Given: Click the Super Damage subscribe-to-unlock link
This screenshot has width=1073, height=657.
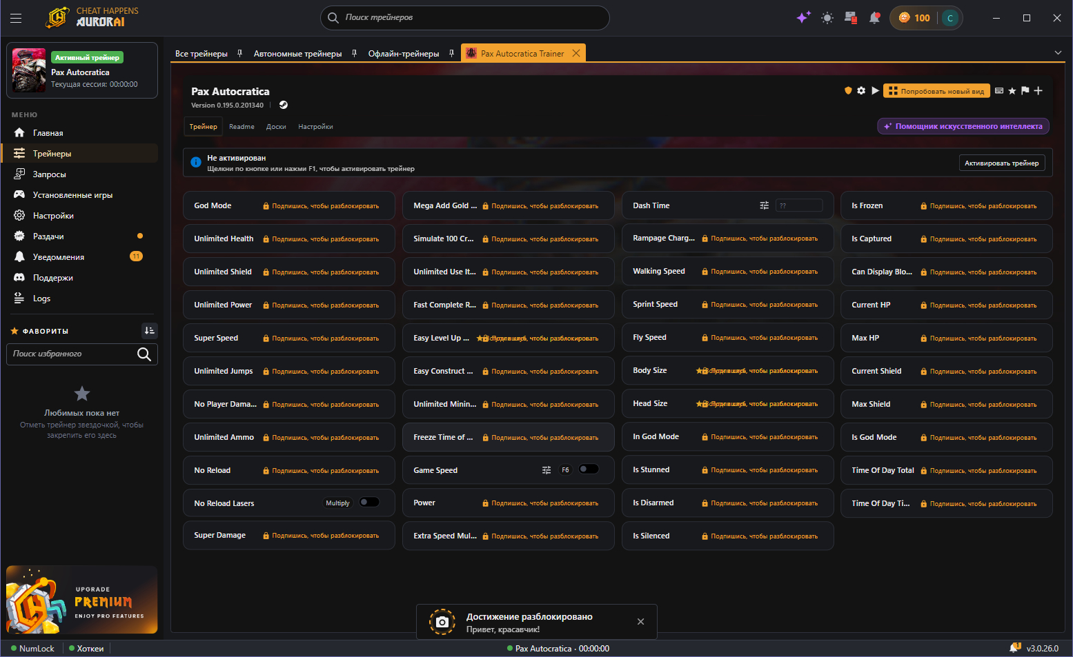Looking at the screenshot, I should click(321, 536).
